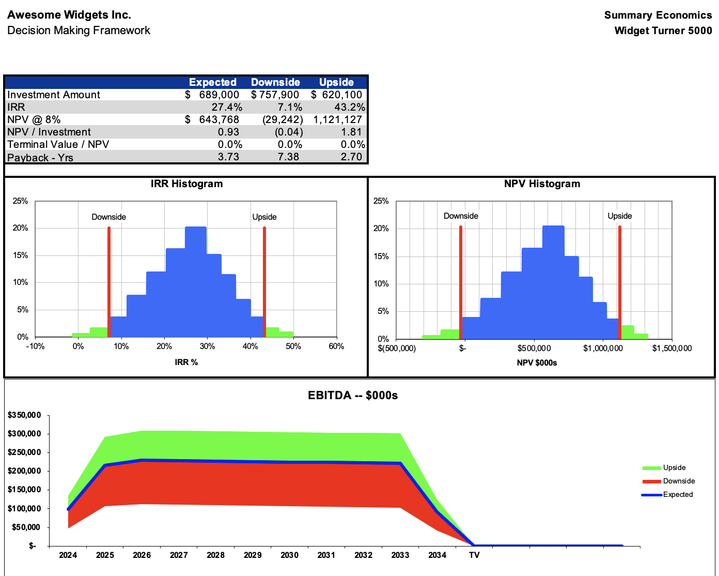Screen dimensions: 719x576
Task: Select the 1.81 NPV/Investment cell
Action: click(x=351, y=132)
